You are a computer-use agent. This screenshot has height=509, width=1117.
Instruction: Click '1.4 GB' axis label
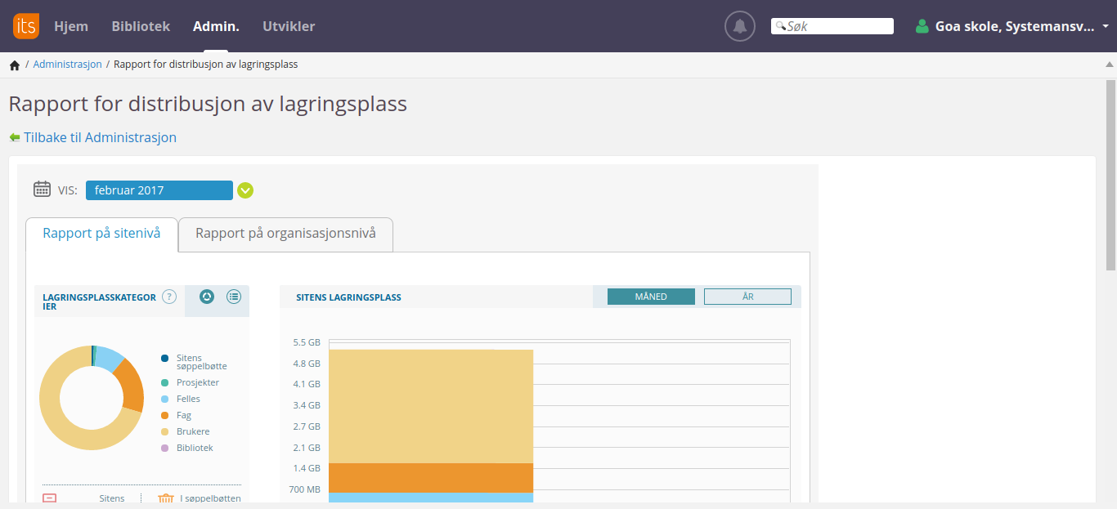click(307, 468)
